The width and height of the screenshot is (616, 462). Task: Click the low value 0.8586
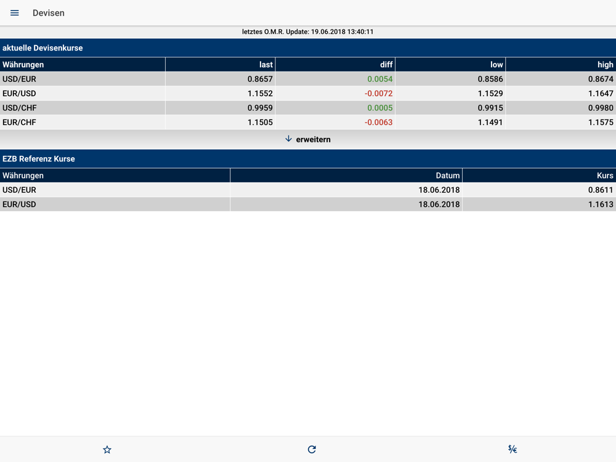point(490,79)
